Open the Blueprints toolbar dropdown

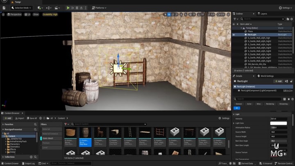point(49,8)
